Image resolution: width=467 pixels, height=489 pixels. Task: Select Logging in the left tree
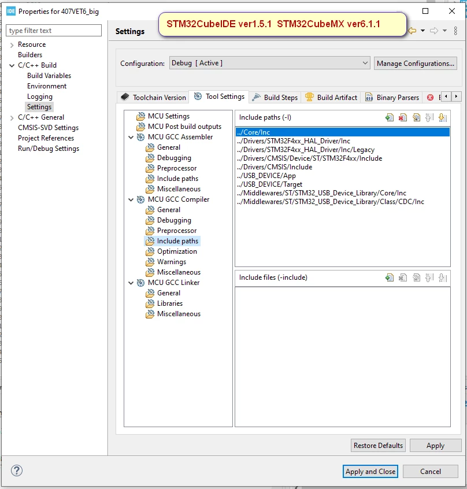point(40,97)
